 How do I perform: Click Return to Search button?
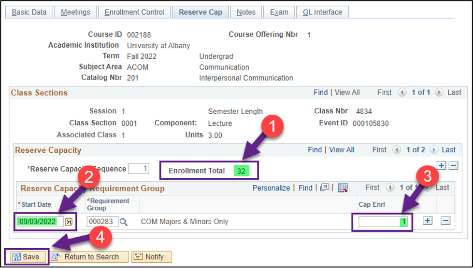89,257
